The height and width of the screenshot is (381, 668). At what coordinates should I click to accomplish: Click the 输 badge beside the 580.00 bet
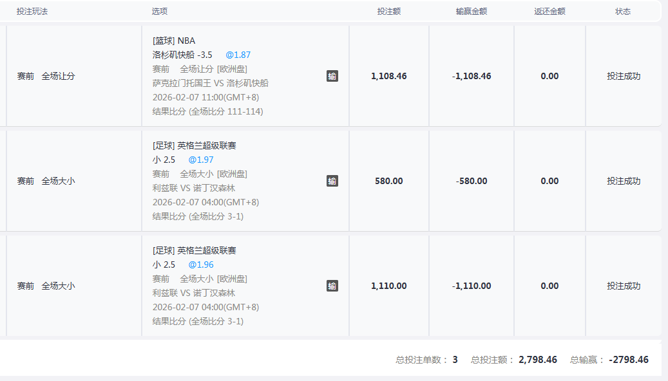pyautogui.click(x=332, y=181)
